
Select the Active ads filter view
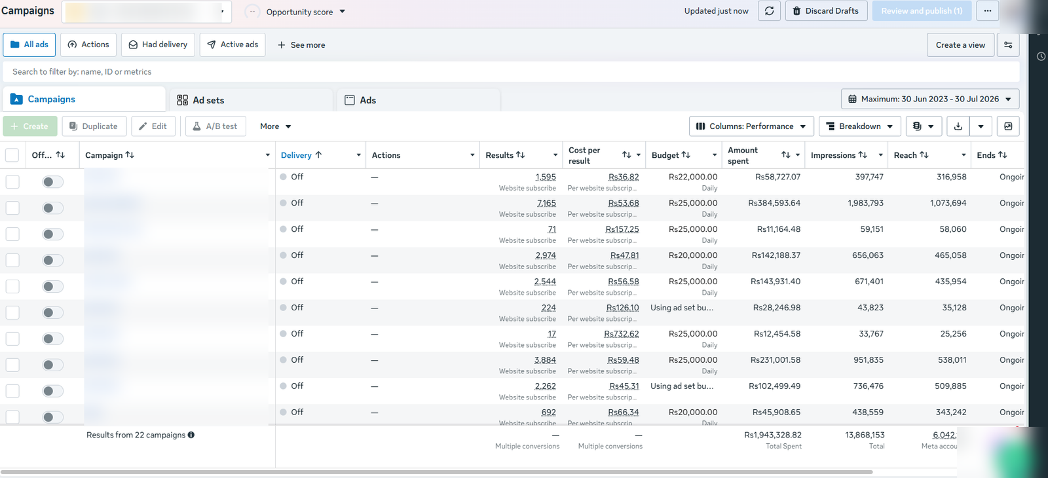point(233,45)
